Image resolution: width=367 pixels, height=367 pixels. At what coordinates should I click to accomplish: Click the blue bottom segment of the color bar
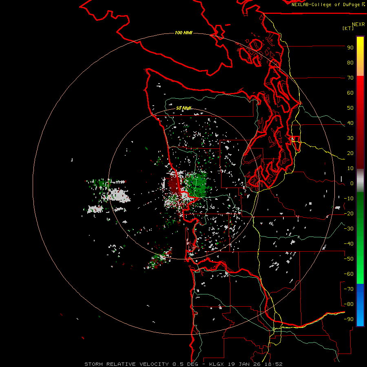(360, 305)
